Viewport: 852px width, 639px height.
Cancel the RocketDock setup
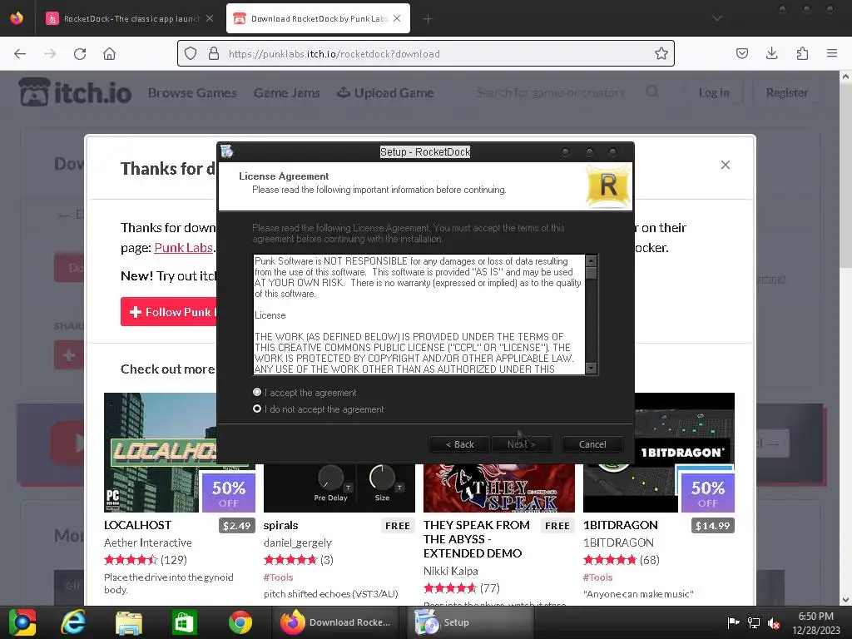pyautogui.click(x=592, y=444)
